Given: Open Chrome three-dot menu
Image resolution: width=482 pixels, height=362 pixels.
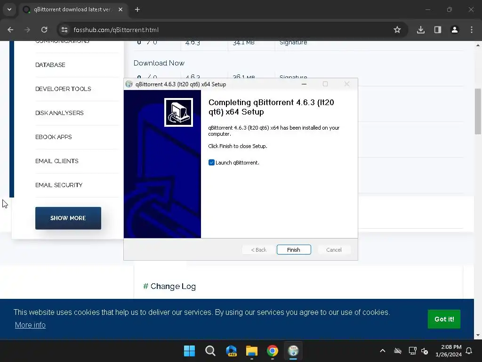Looking at the screenshot, I should coord(472,30).
